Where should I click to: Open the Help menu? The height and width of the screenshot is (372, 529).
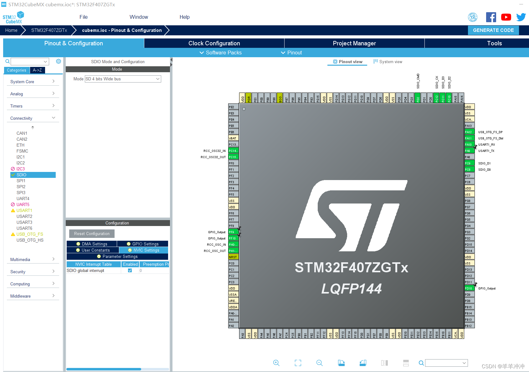pyautogui.click(x=184, y=17)
